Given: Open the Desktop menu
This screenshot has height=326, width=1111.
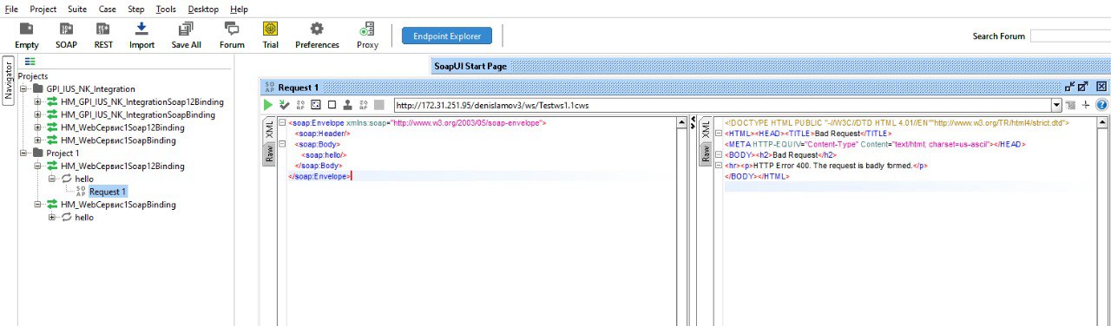Looking at the screenshot, I should tap(203, 9).
